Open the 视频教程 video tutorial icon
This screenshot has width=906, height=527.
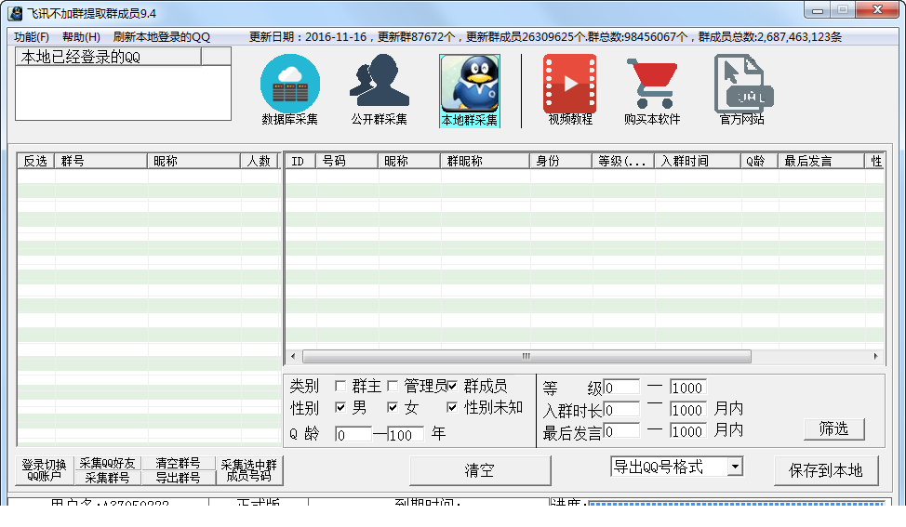(569, 84)
